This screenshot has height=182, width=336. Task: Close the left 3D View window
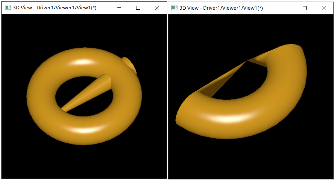157,8
